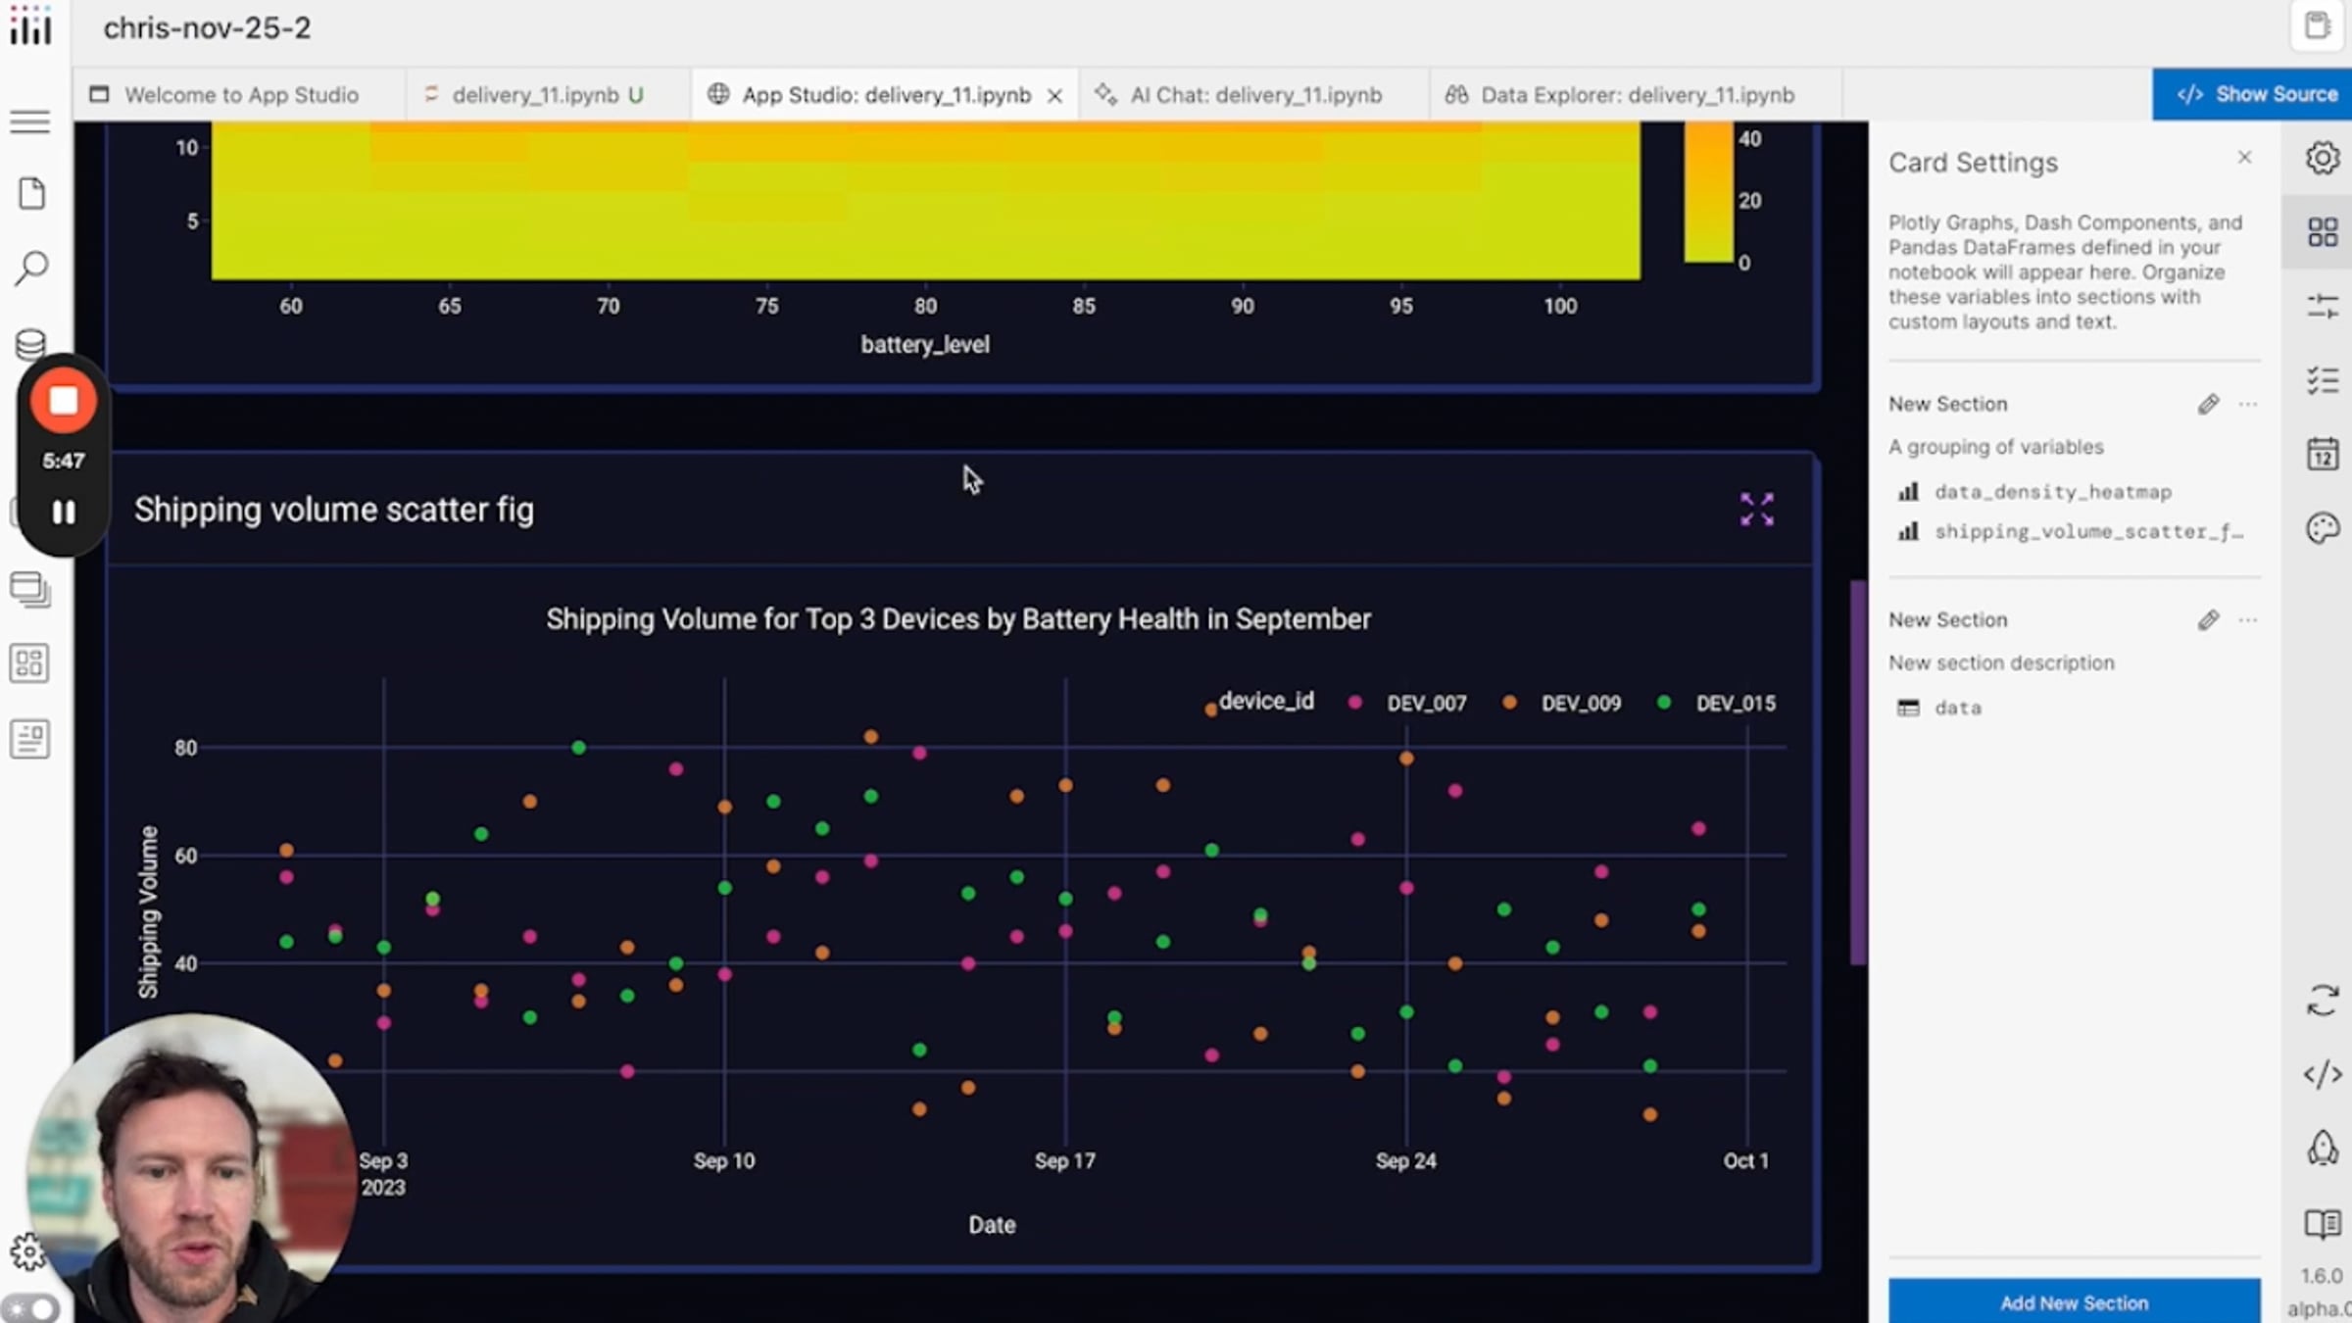Select the grid layout panel icon
Viewport: 2352px width, 1323px height.
coord(2323,232)
